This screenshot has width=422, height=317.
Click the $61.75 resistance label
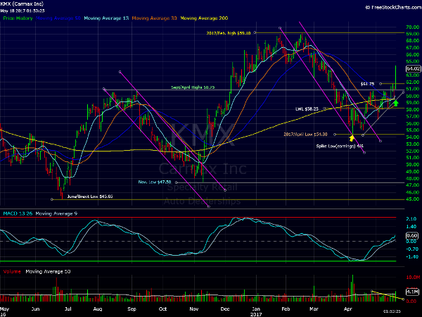(367, 84)
